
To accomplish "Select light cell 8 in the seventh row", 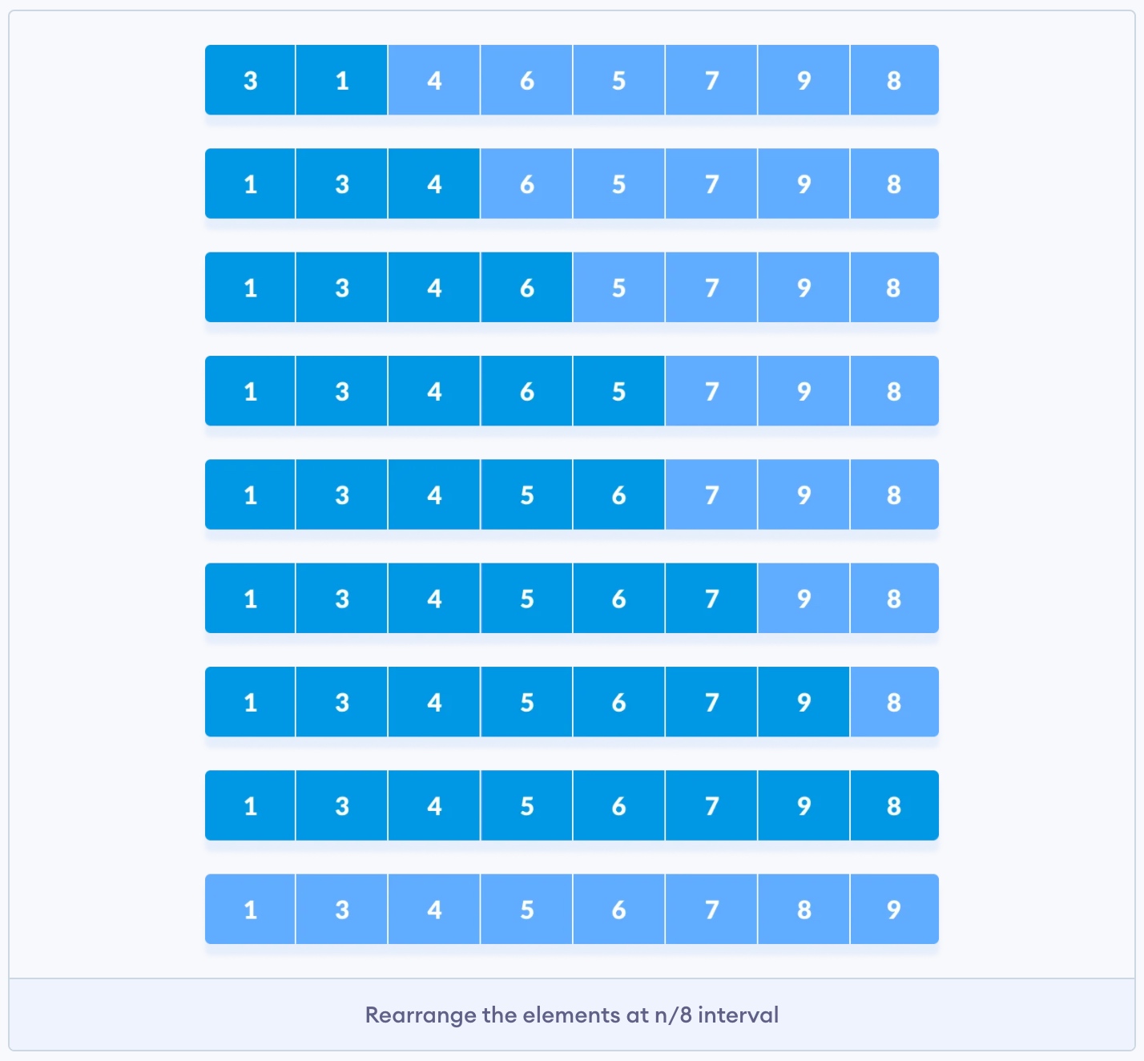I will tap(894, 702).
